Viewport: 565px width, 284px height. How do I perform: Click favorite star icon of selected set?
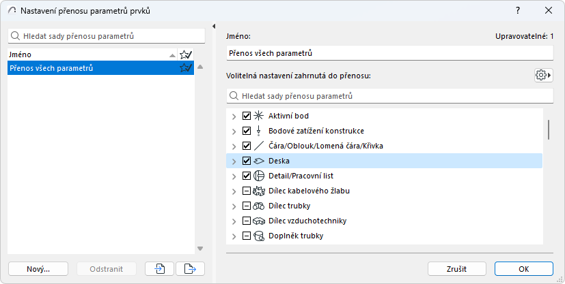(184, 68)
